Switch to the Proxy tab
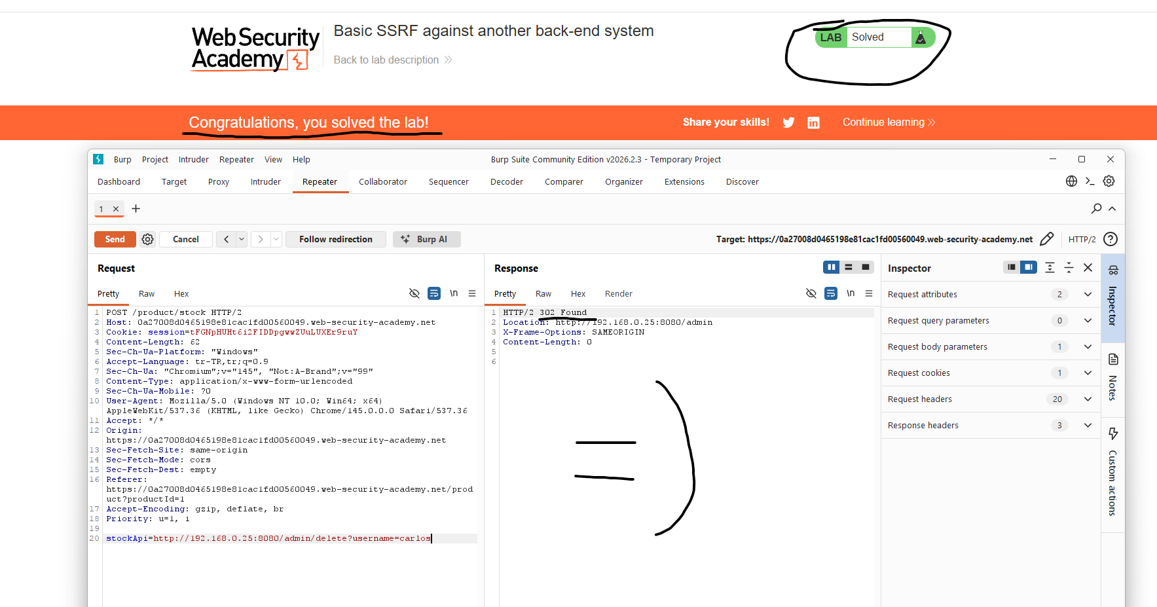Screen dimensions: 1157x607 tap(219, 181)
